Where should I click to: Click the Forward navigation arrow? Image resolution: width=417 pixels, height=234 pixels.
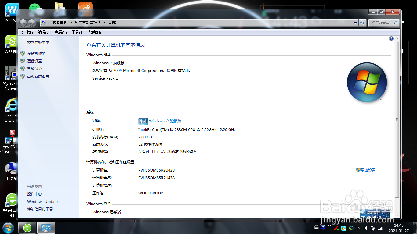[31, 23]
